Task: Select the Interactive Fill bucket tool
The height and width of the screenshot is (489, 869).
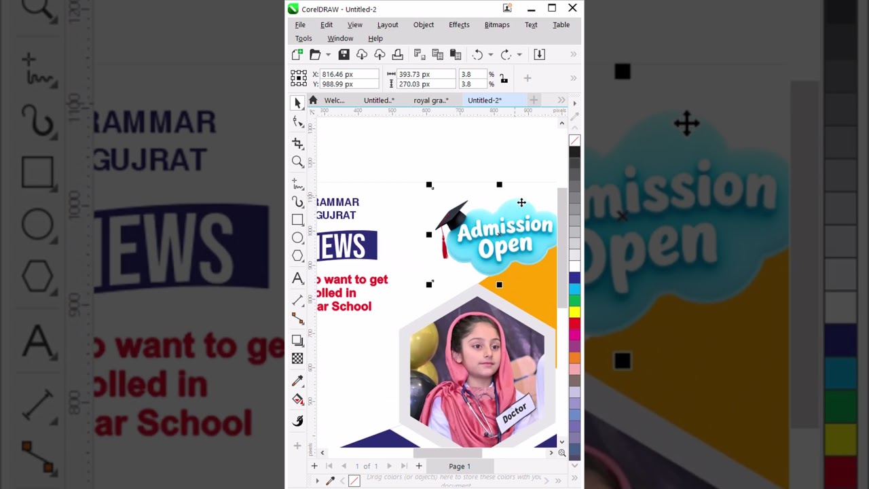Action: point(297,399)
